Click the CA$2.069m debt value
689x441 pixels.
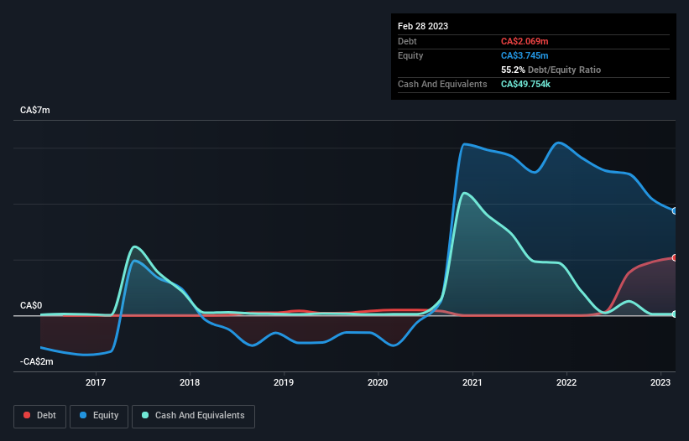(525, 41)
